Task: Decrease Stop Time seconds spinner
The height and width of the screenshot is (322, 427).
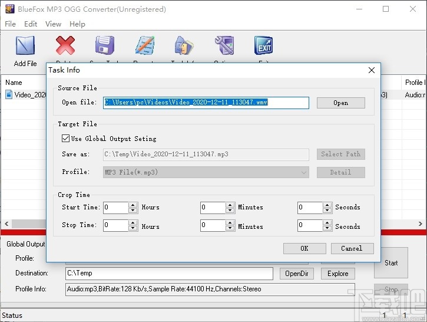Action: point(327,228)
